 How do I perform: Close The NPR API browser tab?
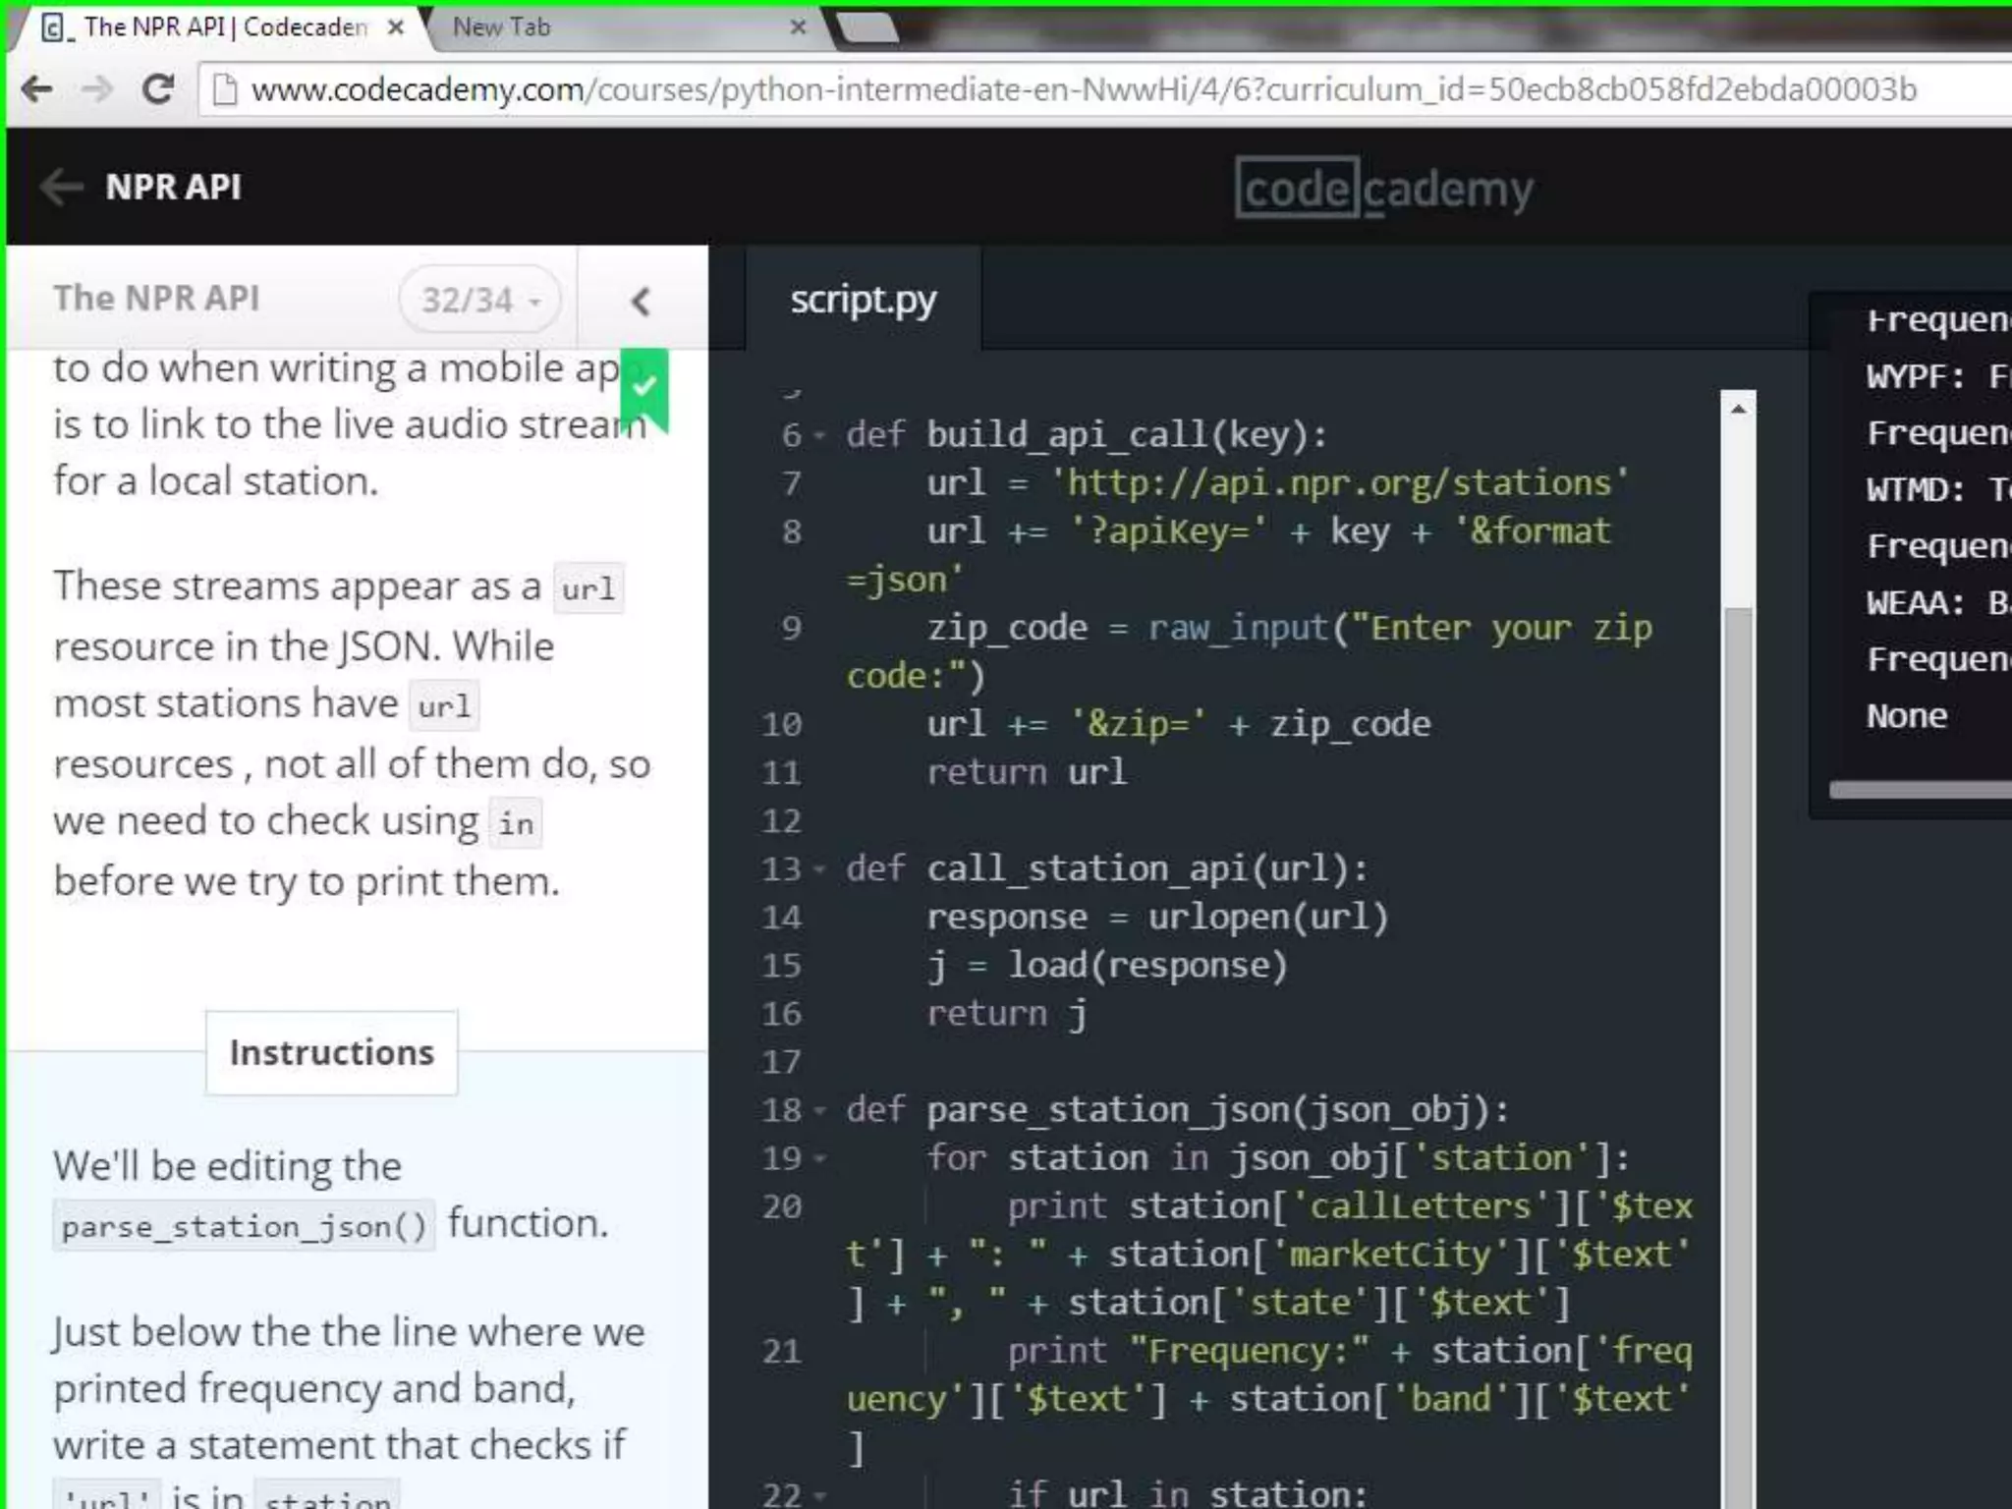[x=395, y=28]
